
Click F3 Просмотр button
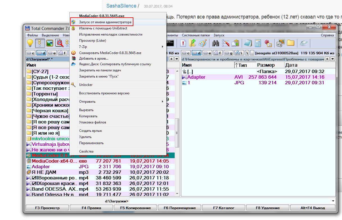coord(47,208)
